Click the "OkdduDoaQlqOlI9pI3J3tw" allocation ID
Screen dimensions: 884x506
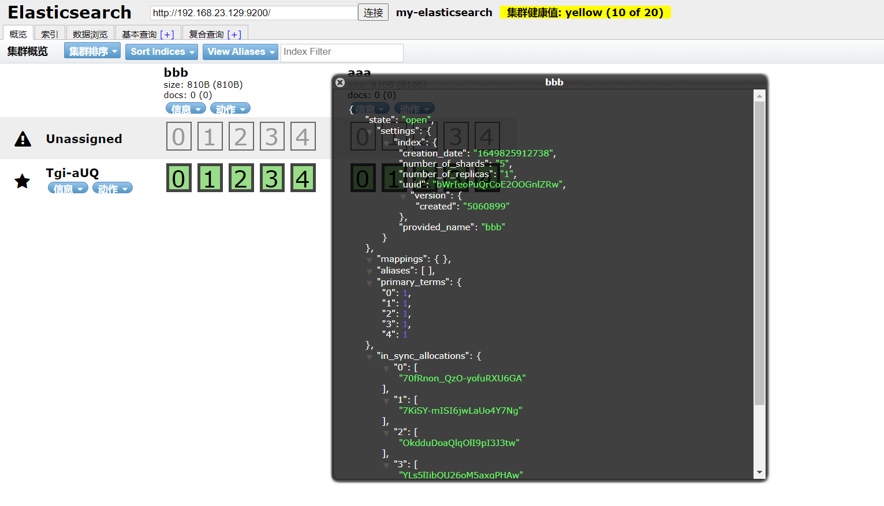pyautogui.click(x=460, y=443)
